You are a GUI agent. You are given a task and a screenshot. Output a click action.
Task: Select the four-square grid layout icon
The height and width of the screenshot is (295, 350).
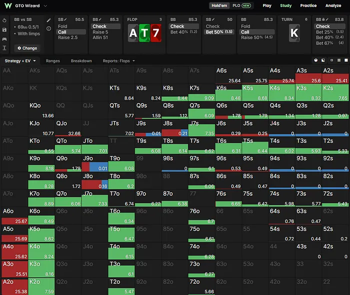click(331, 60)
